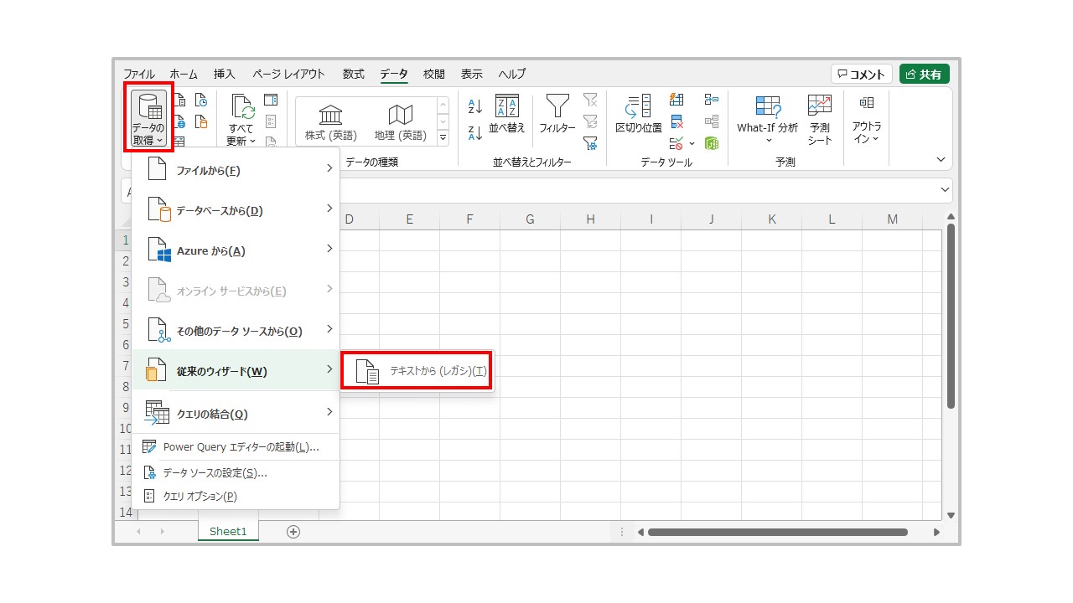Expand the data types gallery more arrow

point(443,138)
